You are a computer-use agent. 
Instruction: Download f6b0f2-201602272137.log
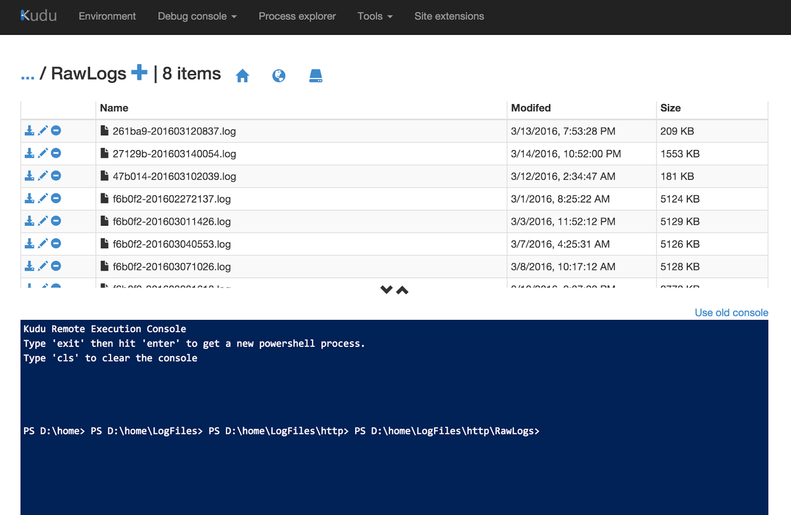pyautogui.click(x=29, y=198)
